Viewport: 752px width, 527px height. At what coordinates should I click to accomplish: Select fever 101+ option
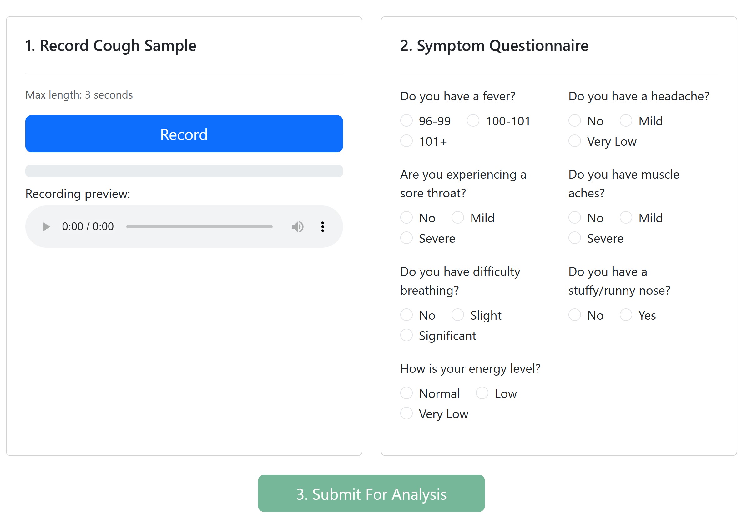[x=406, y=141]
